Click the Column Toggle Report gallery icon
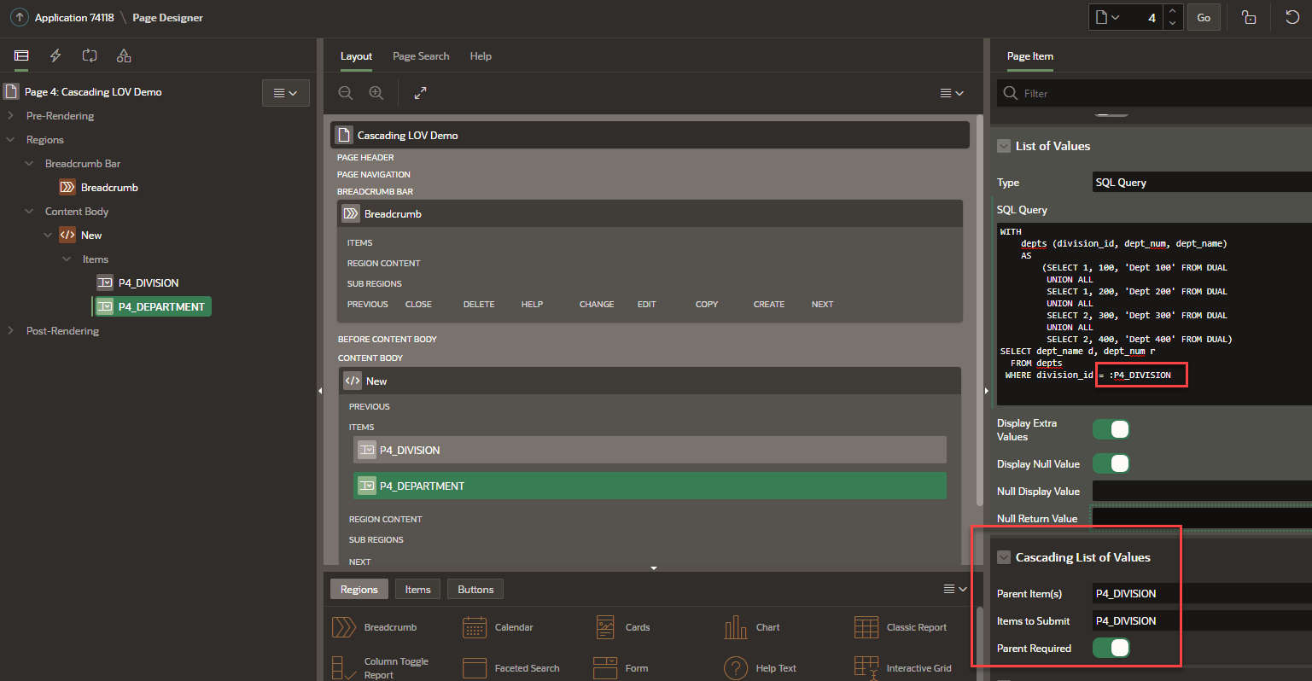This screenshot has height=681, width=1312. coord(344,668)
